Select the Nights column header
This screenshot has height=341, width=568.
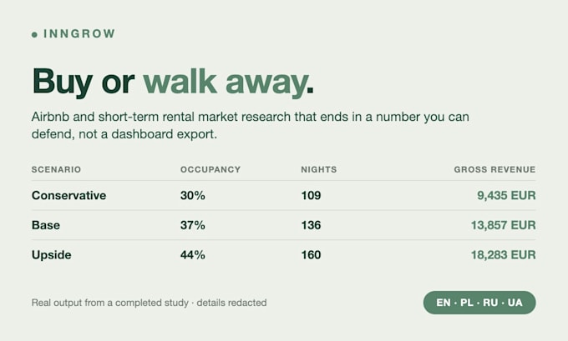pos(319,169)
